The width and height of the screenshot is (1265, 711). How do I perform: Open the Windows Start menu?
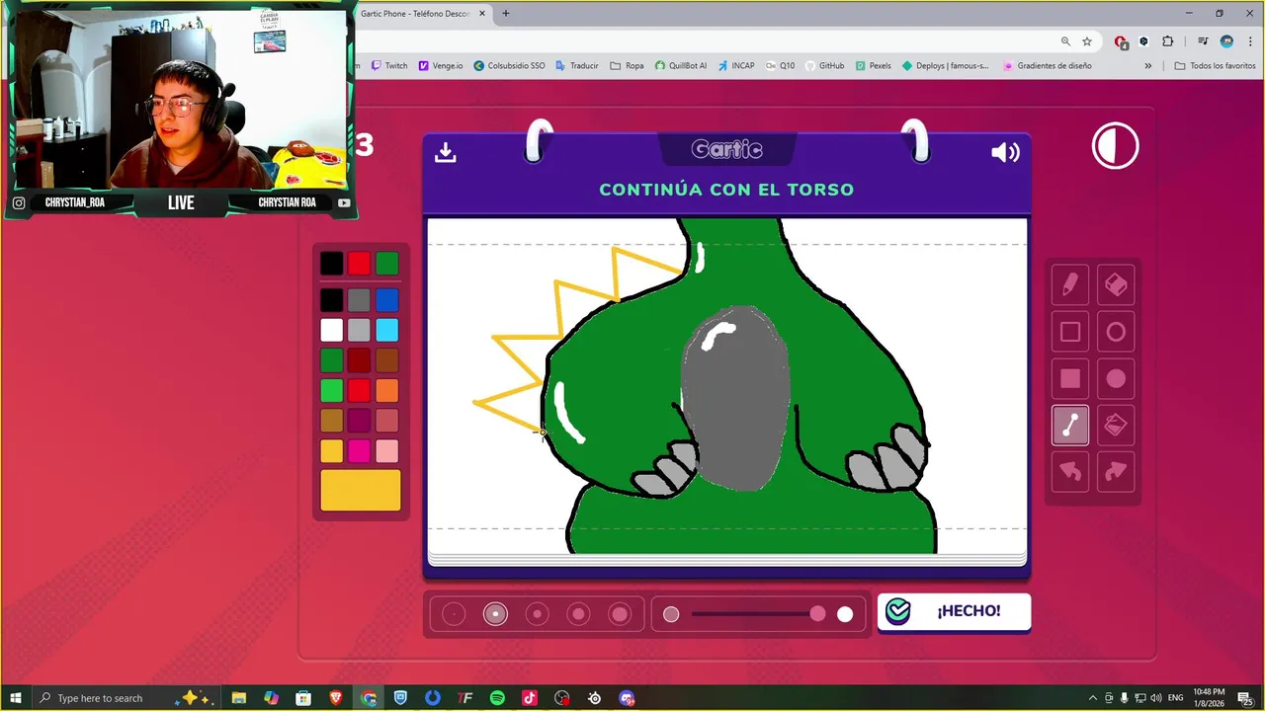[16, 698]
